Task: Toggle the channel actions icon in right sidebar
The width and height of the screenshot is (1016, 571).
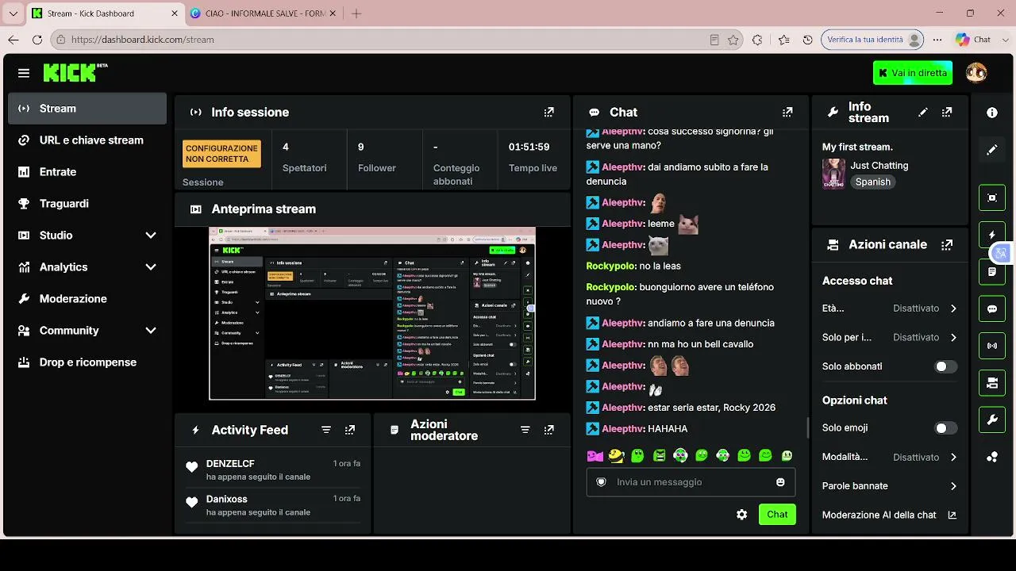Action: 992,383
